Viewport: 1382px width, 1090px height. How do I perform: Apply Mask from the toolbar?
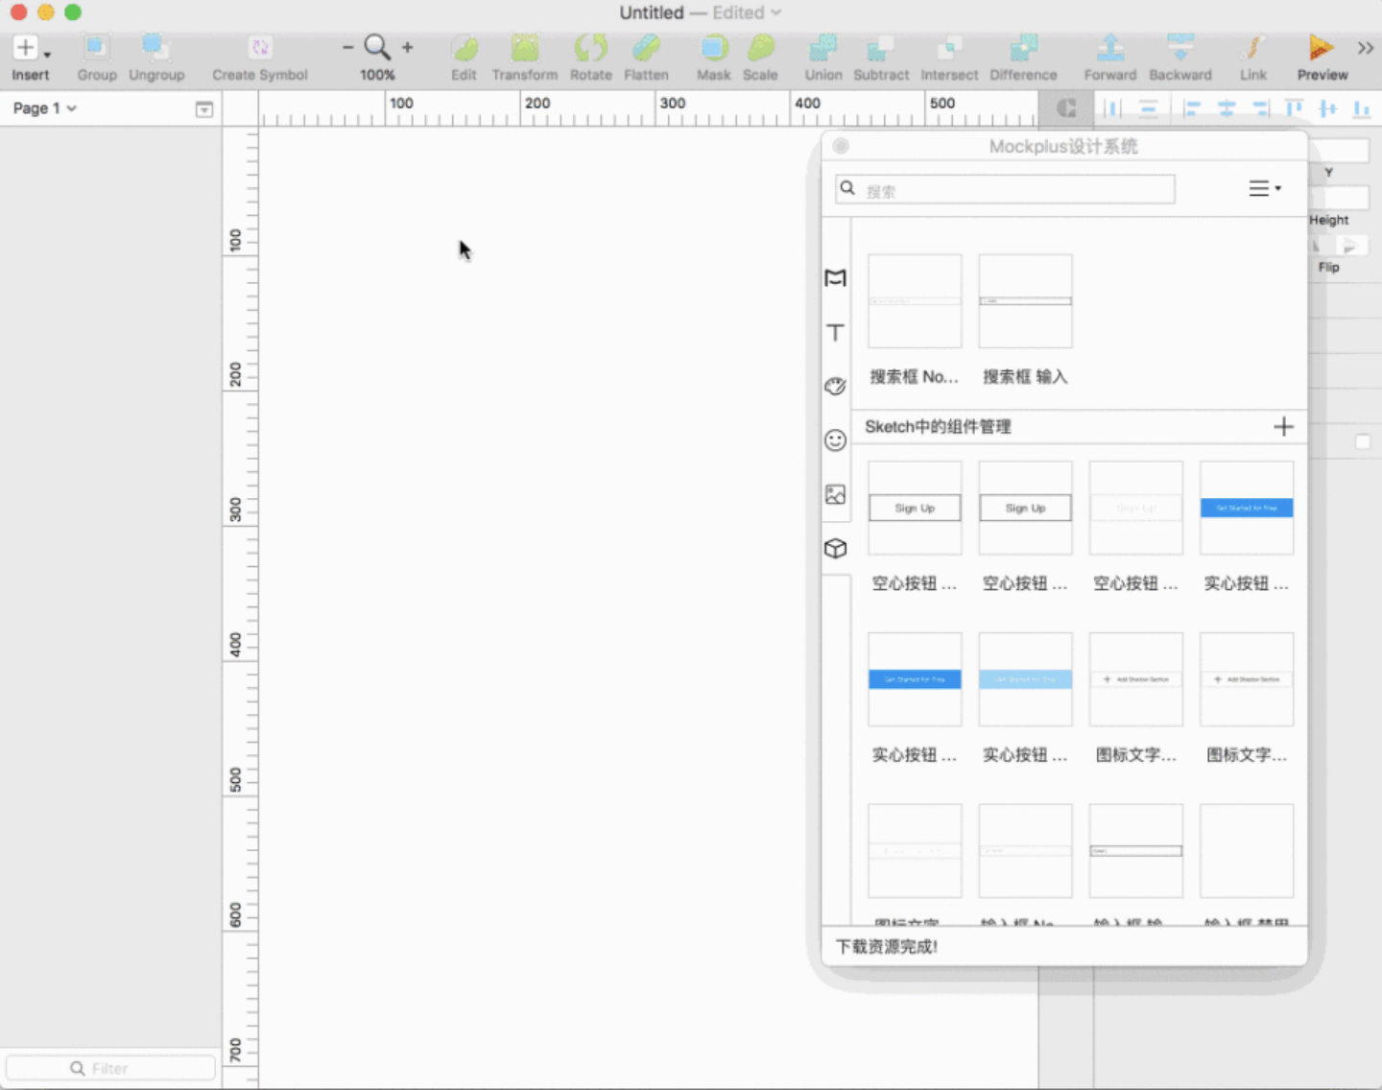(714, 47)
